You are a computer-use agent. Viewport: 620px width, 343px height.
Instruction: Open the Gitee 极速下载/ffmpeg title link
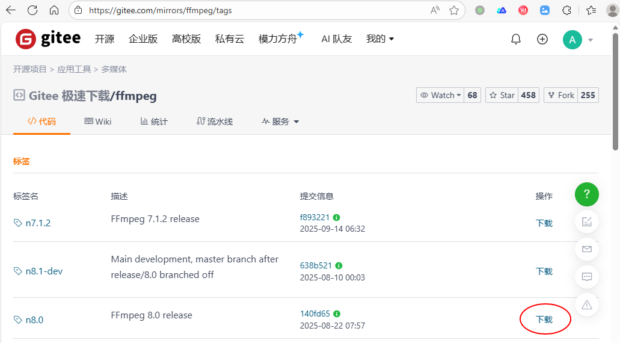[x=93, y=96]
